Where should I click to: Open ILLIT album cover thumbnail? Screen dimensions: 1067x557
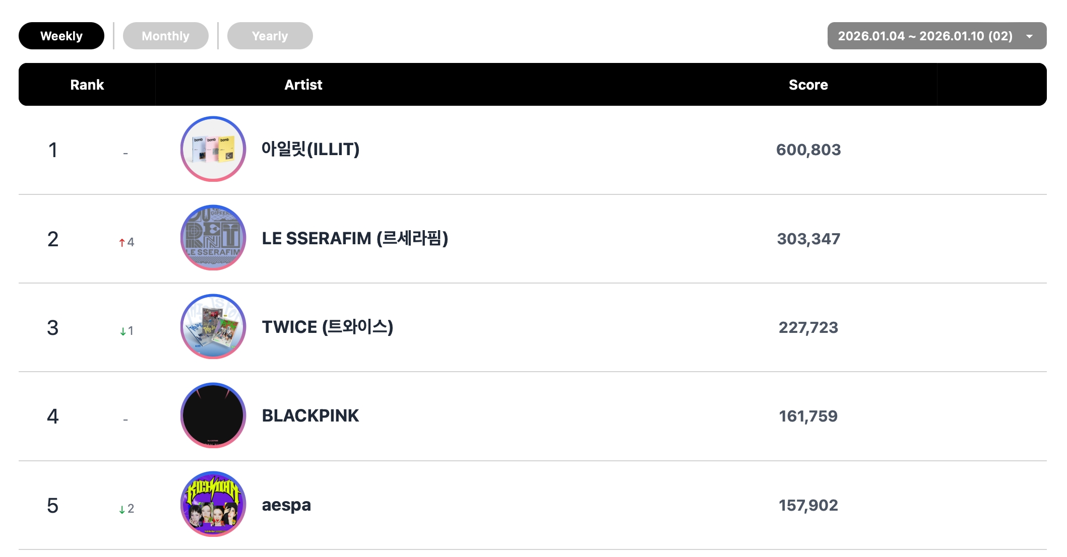213,149
